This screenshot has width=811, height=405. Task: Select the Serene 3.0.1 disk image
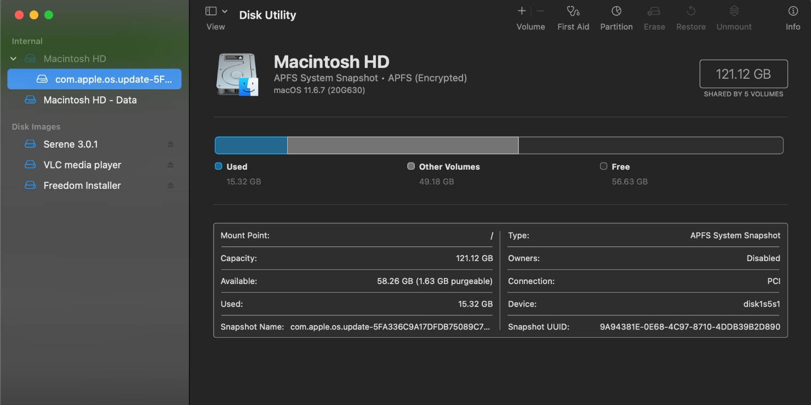[71, 144]
